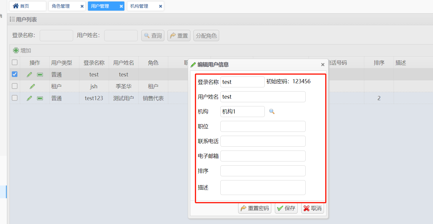Select the header select-all checkbox
The image size is (433, 224).
pos(15,62)
